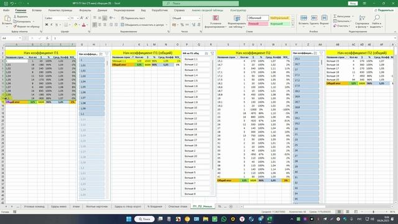
Task: Open Format as Table (Форматировать как таблицу)
Action: pos(237,21)
